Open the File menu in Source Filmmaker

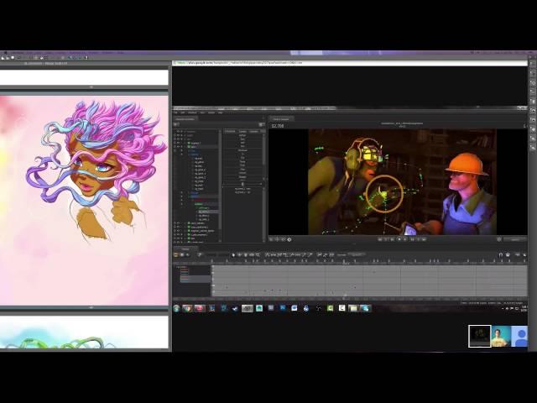click(175, 113)
